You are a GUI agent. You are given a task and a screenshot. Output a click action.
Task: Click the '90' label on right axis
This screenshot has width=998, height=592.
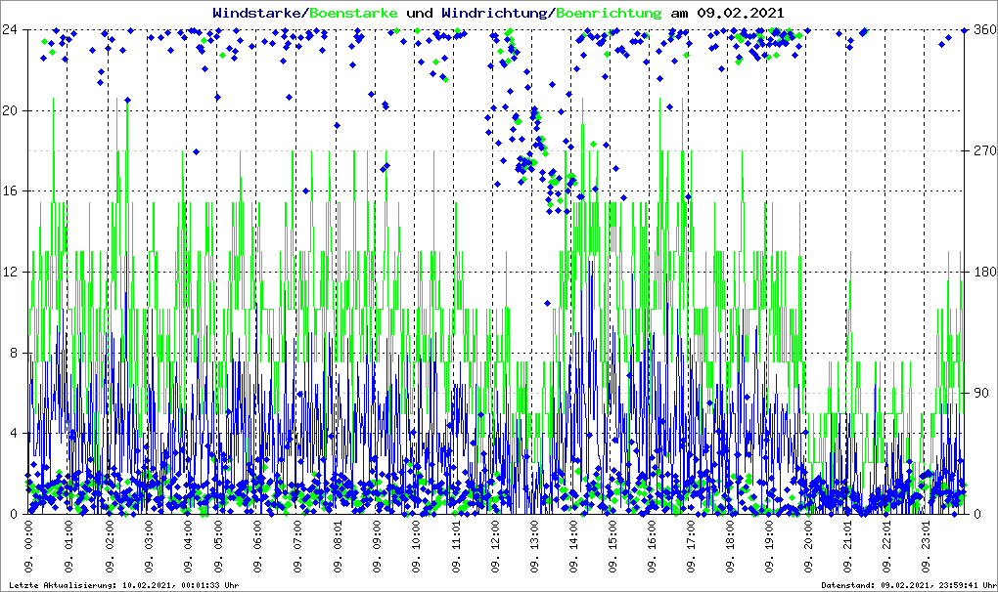click(979, 394)
